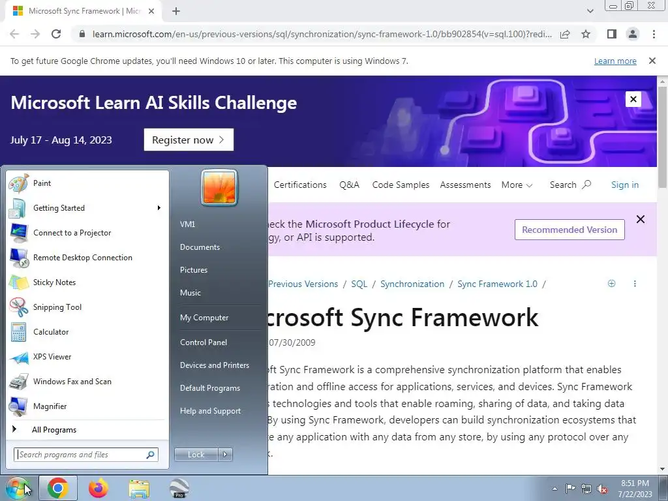Open a new browser tab

[176, 11]
